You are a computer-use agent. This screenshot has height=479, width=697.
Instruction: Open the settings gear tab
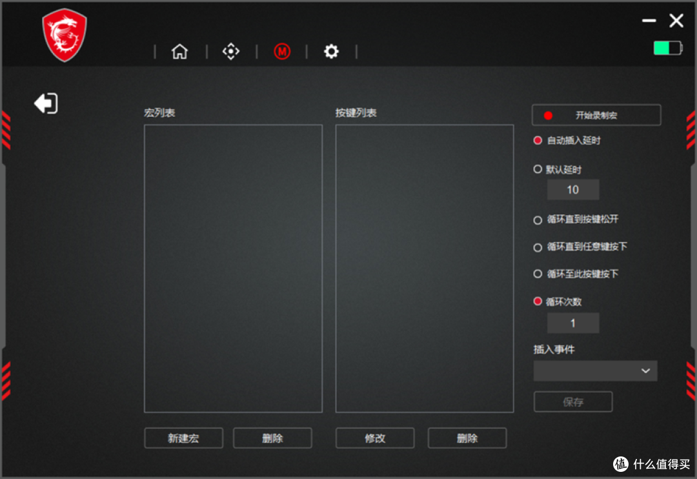(x=331, y=52)
